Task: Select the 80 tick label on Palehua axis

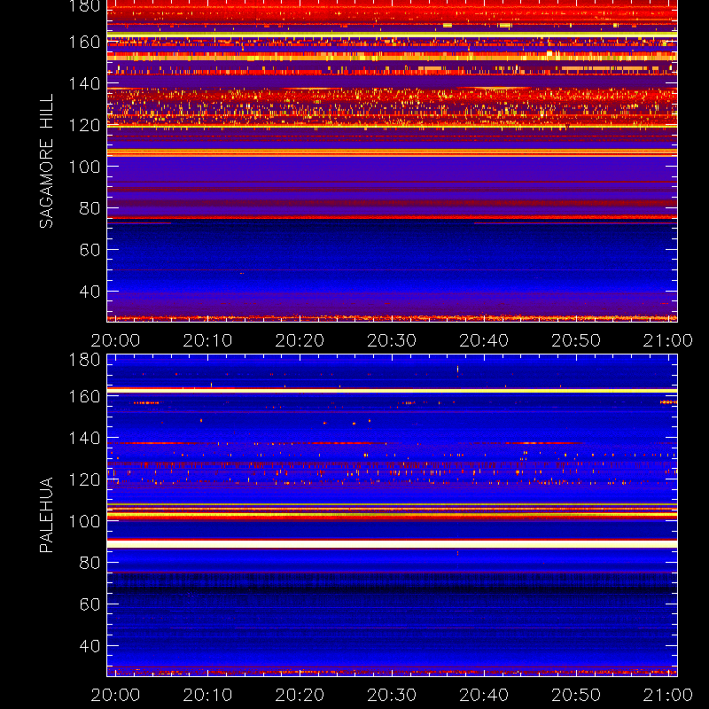Action: tap(90, 563)
